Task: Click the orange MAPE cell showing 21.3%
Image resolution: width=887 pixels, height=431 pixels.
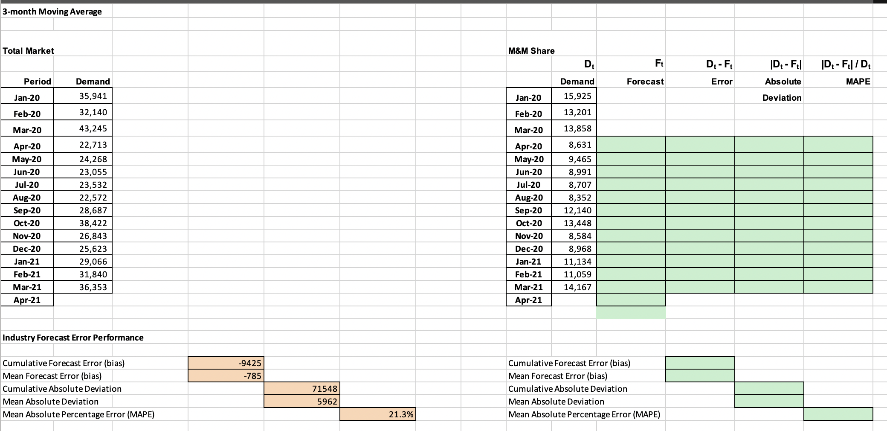Action: point(377,414)
